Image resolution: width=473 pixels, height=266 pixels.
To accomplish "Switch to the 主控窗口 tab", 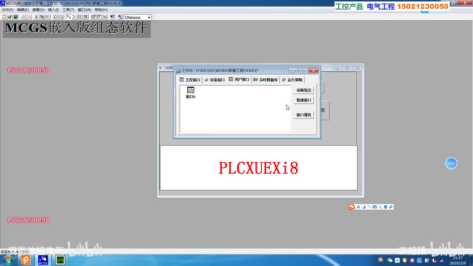I will pyautogui.click(x=190, y=80).
